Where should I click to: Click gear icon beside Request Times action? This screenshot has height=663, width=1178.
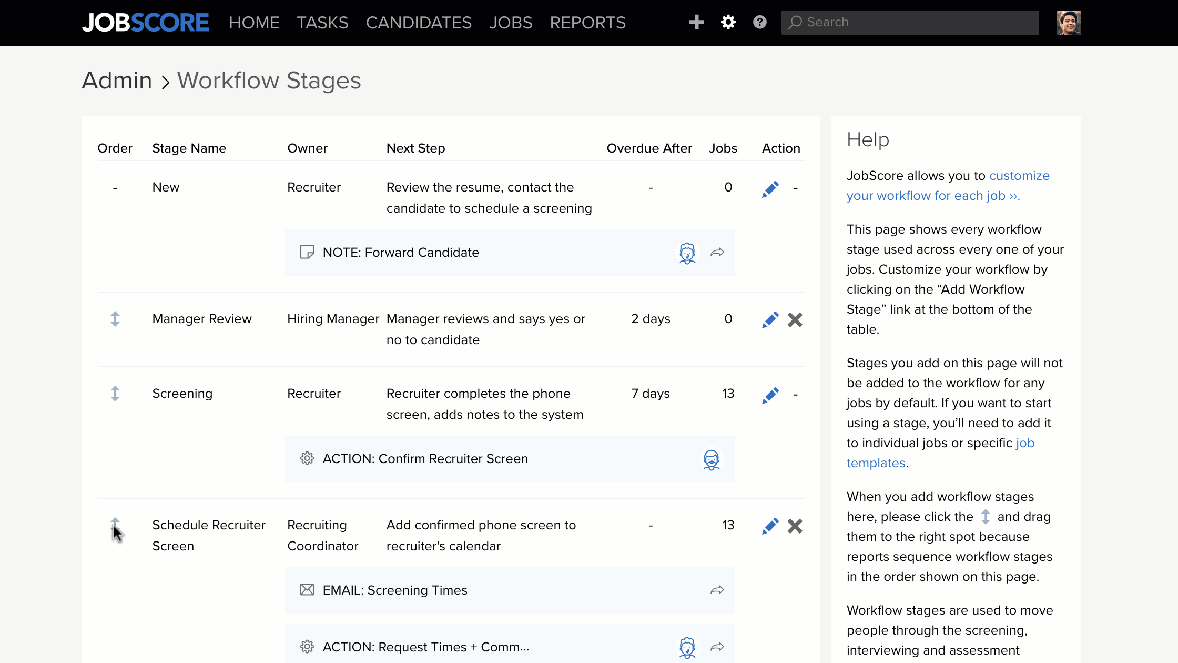point(307,647)
